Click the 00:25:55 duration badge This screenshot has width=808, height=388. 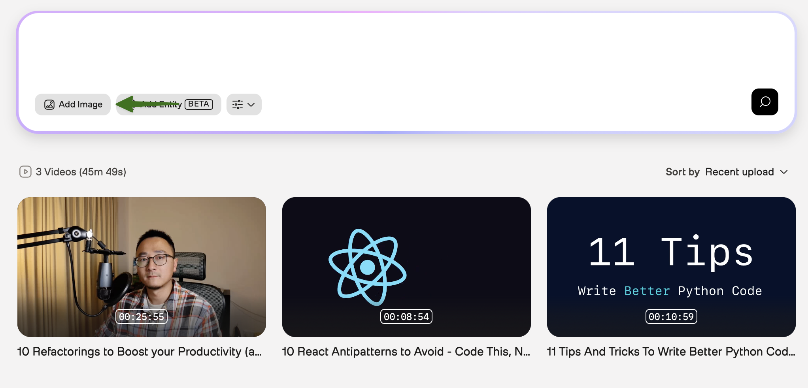pos(142,316)
